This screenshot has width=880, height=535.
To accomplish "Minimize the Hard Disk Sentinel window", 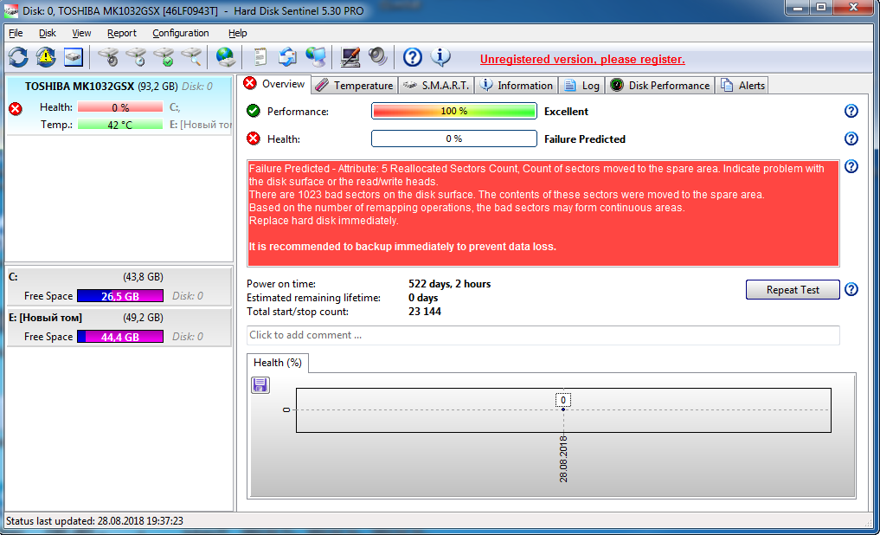I will coord(797,7).
